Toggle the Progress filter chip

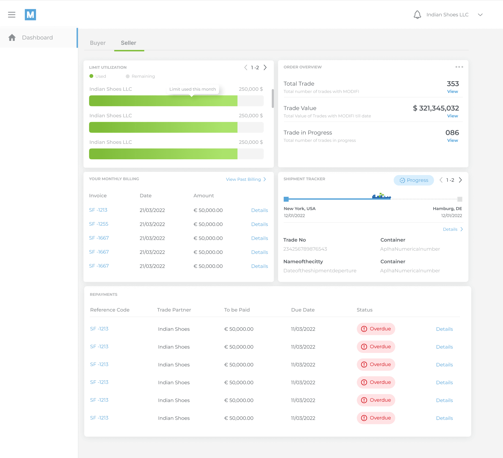[414, 180]
